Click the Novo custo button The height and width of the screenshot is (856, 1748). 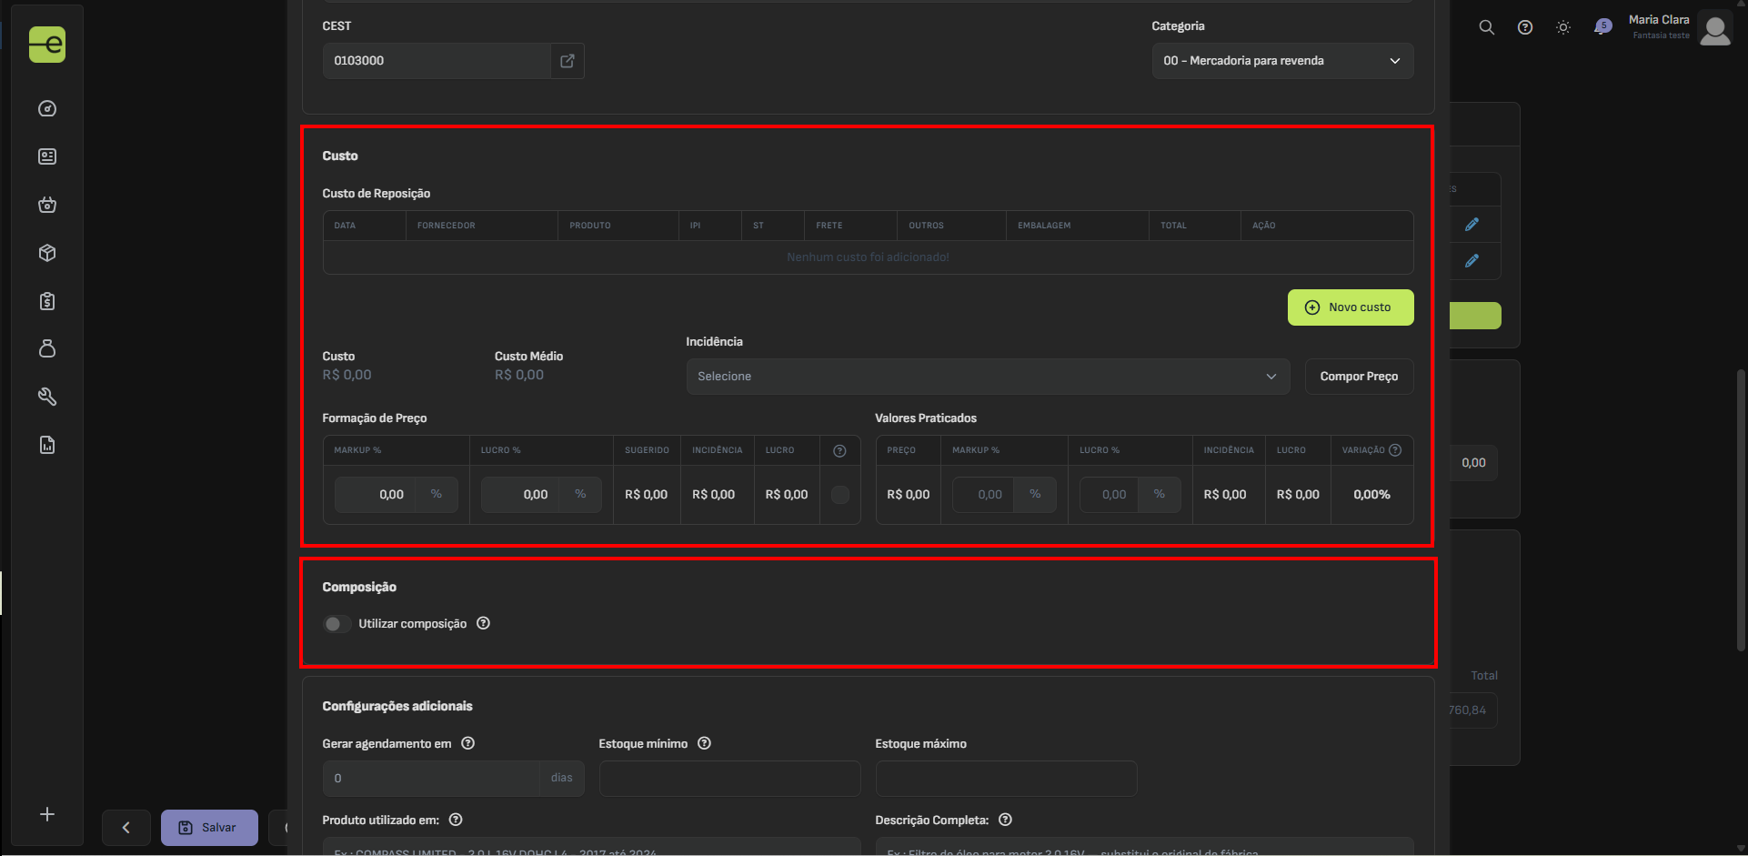(1351, 307)
